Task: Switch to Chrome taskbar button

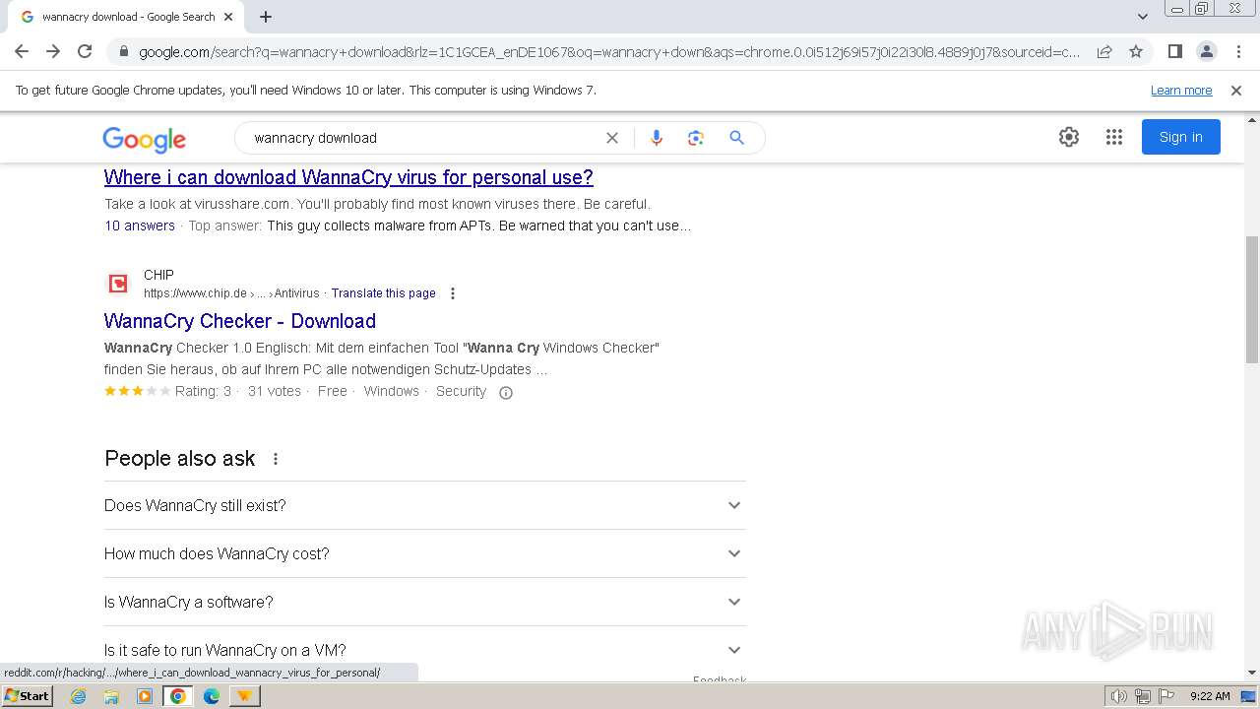Action: (178, 696)
